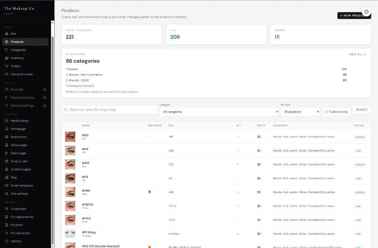Open Booking settings in sidebar
The width and height of the screenshot is (378, 248).
click(x=22, y=106)
